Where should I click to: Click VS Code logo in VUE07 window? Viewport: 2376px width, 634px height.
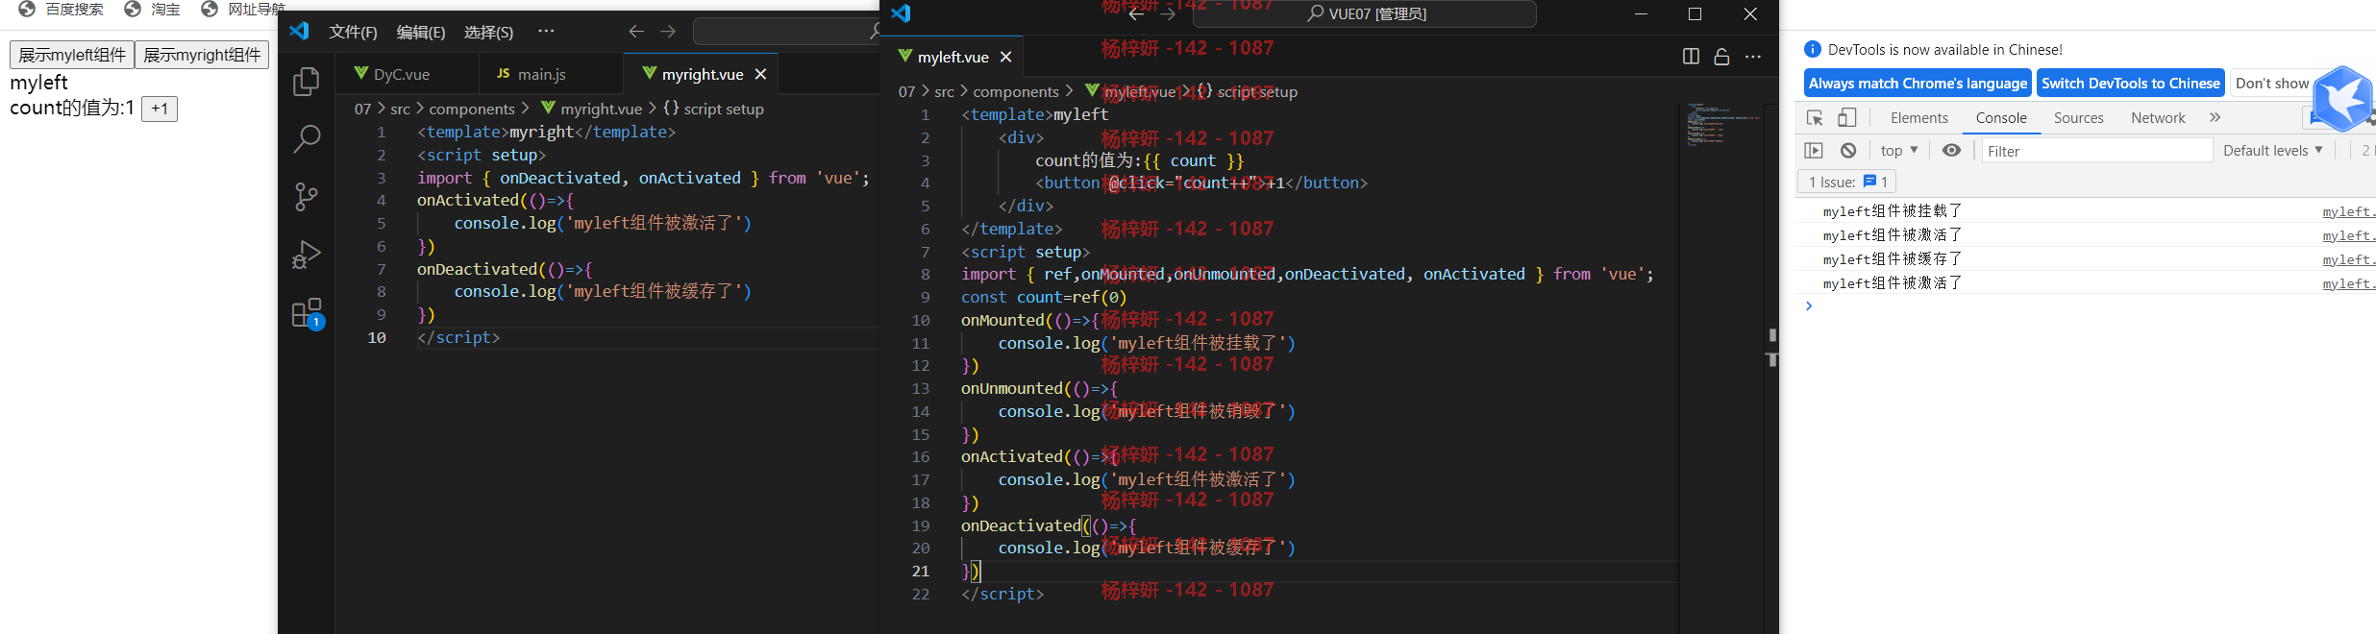pyautogui.click(x=901, y=13)
